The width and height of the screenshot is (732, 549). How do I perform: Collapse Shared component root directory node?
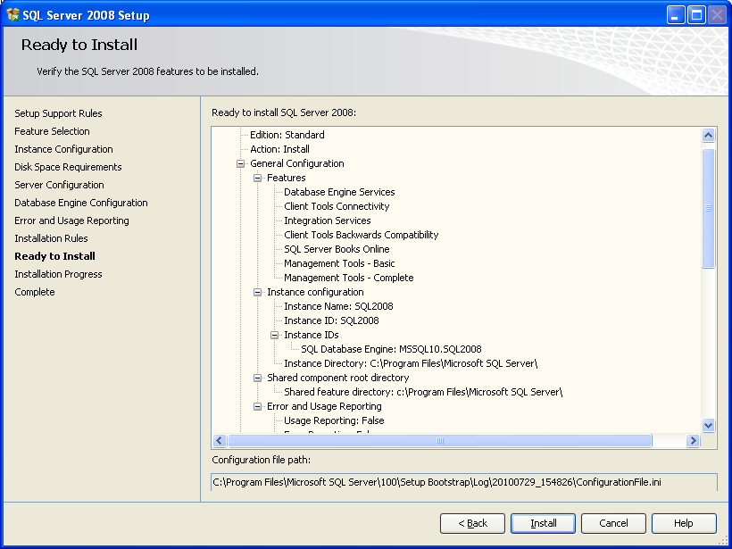[257, 378]
